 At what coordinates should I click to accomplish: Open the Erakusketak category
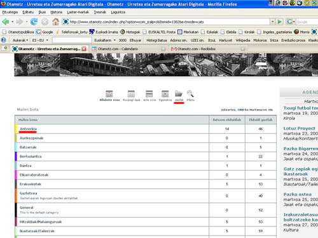[x=31, y=184]
